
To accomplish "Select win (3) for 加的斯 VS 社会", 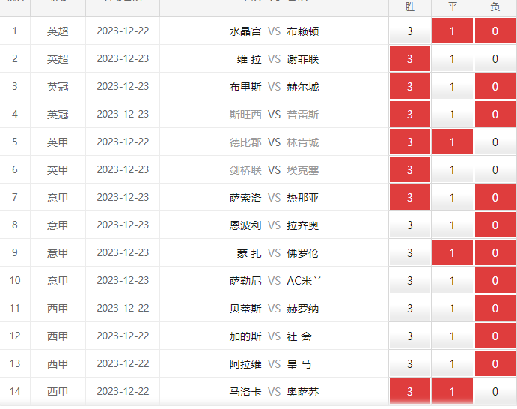I will coord(410,336).
